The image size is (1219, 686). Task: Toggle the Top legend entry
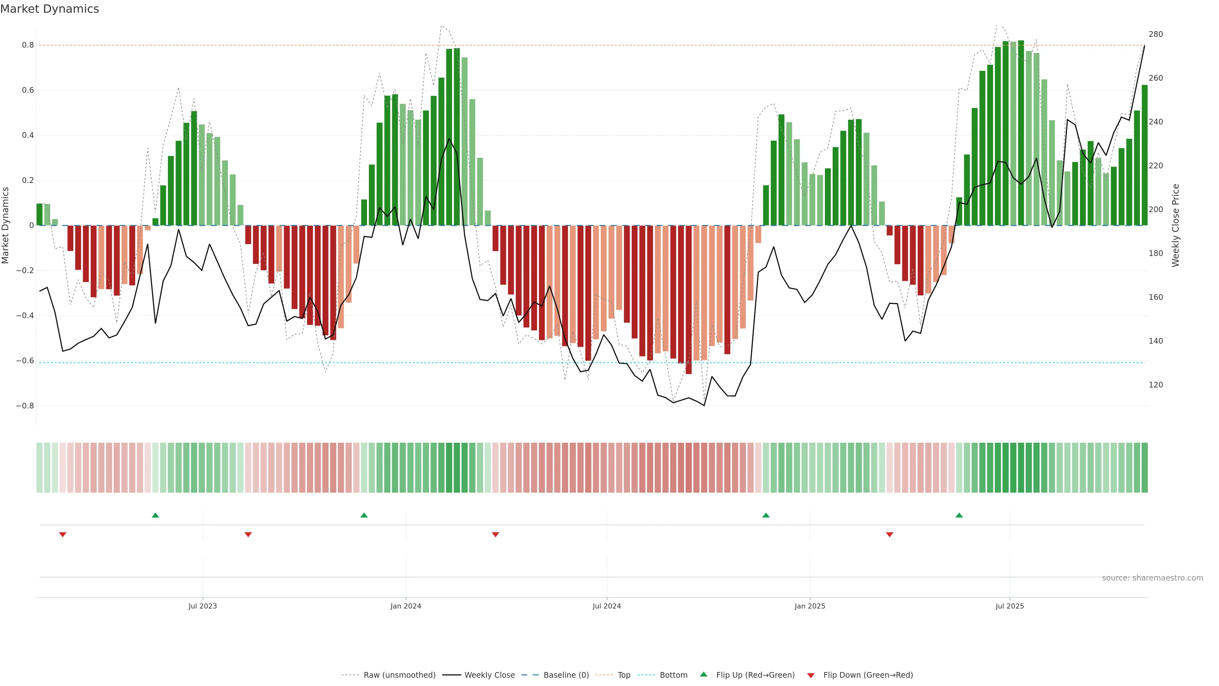pos(624,675)
